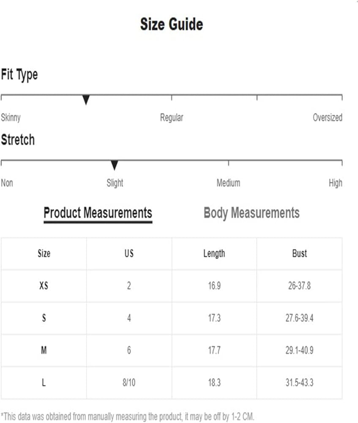The width and height of the screenshot is (358, 423).
Task: Click the Stretch slider triangle marker
Action: (x=114, y=165)
